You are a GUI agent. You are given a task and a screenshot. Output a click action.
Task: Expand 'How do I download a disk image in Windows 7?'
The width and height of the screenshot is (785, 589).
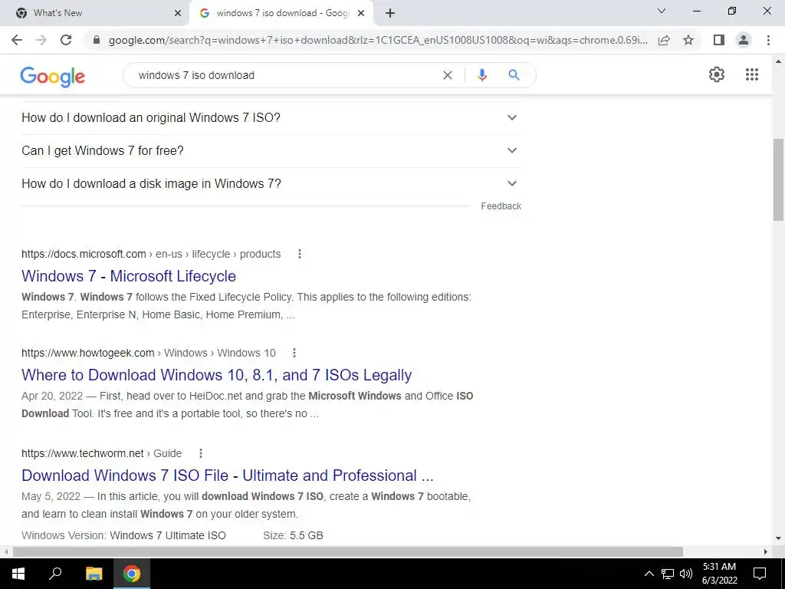271,184
